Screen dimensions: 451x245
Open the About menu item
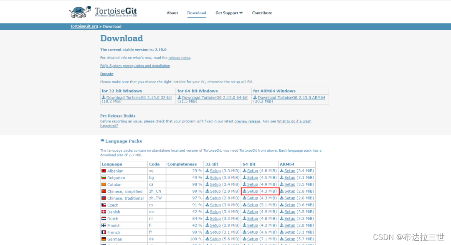coord(172,13)
